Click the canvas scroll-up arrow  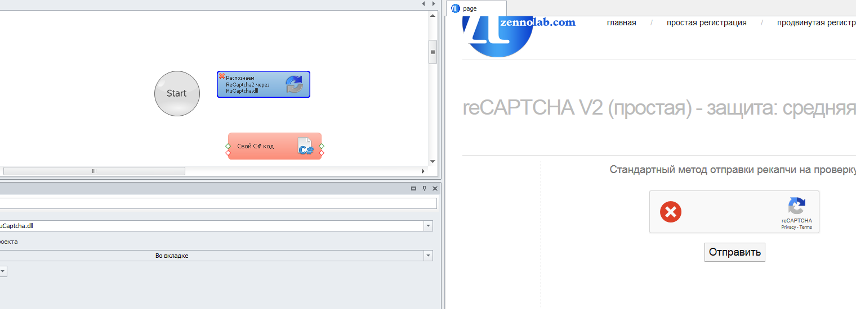pyautogui.click(x=433, y=15)
